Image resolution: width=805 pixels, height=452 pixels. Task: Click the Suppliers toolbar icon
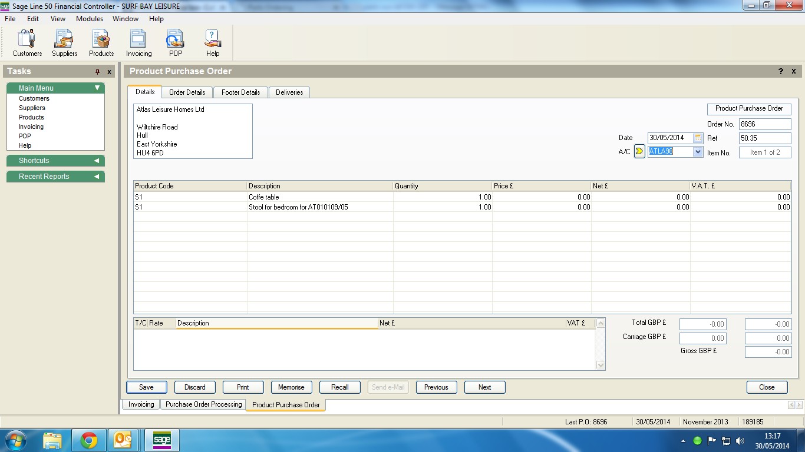(64, 43)
